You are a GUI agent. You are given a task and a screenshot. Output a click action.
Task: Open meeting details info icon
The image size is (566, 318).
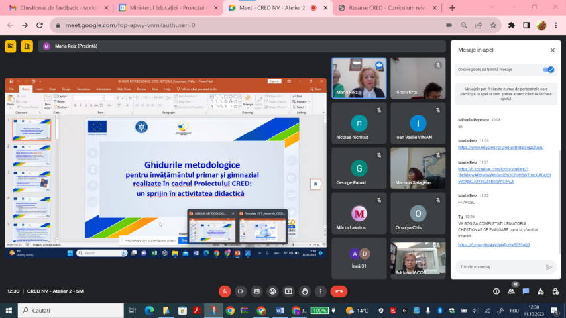(496, 291)
